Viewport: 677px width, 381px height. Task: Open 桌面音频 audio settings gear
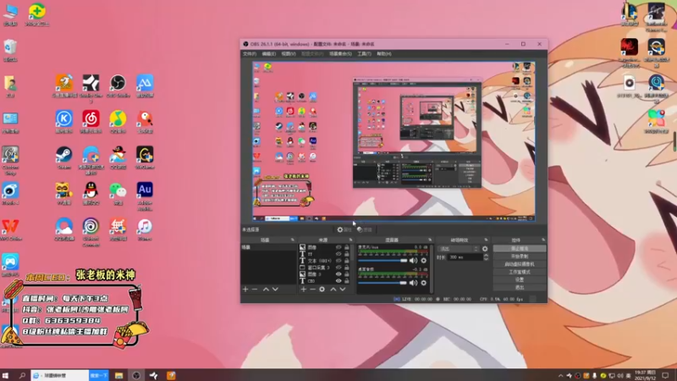[x=424, y=283]
